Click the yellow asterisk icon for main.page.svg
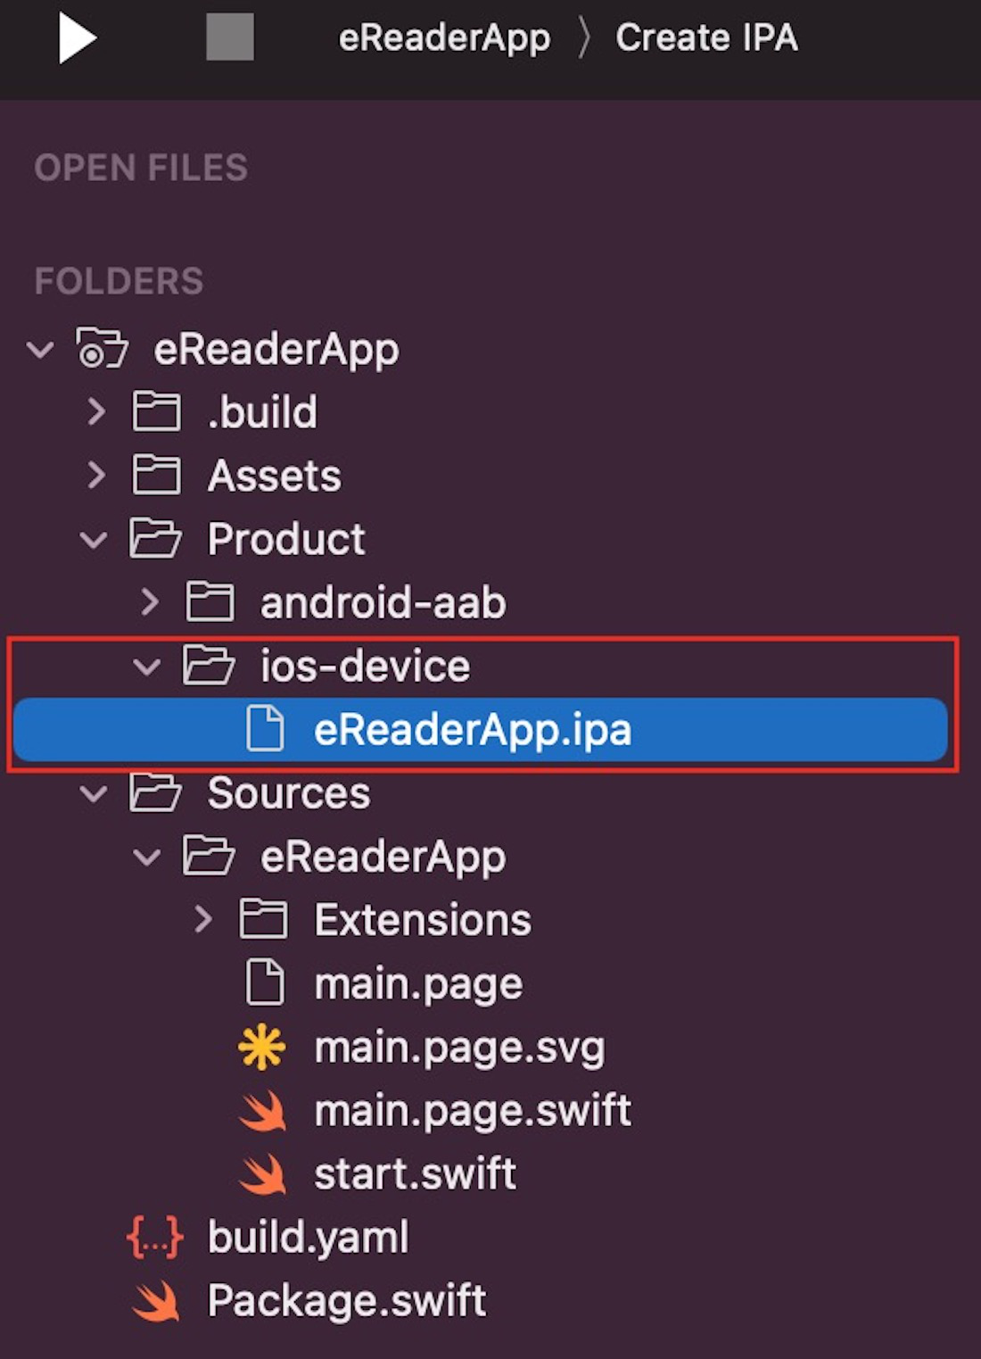Screen dimensions: 981x1359 (x=262, y=1048)
